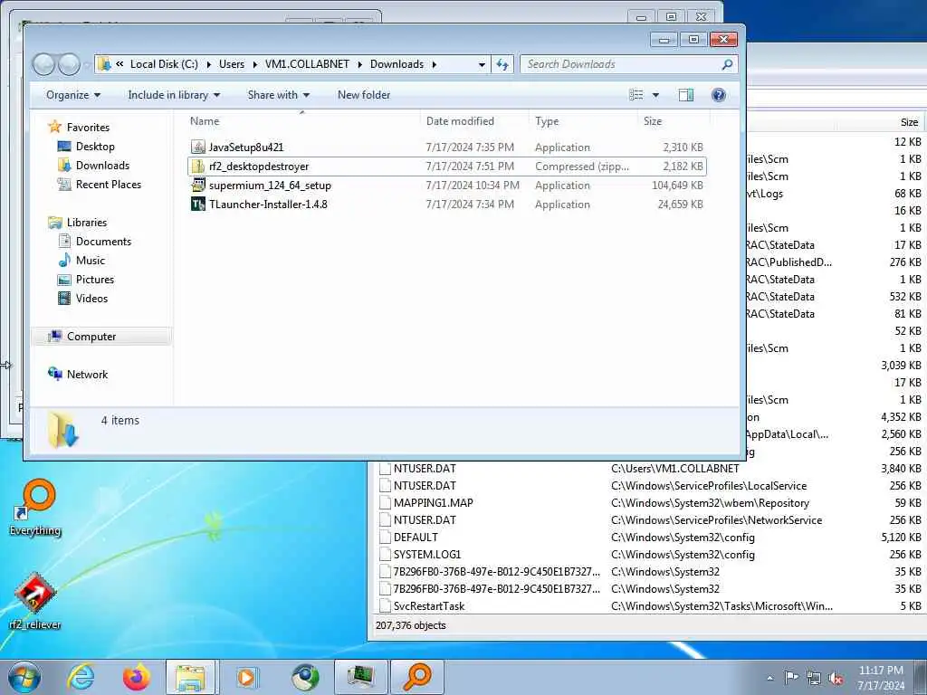Click the Downloads breadcrumb segment
Image resolution: width=927 pixels, height=695 pixels.
[397, 64]
